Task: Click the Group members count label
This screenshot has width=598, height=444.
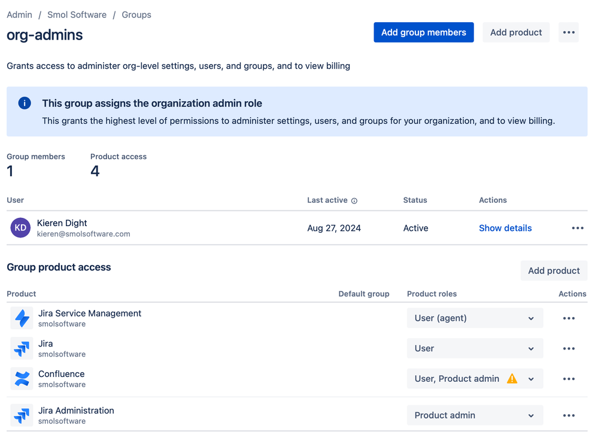Action: (x=36, y=157)
